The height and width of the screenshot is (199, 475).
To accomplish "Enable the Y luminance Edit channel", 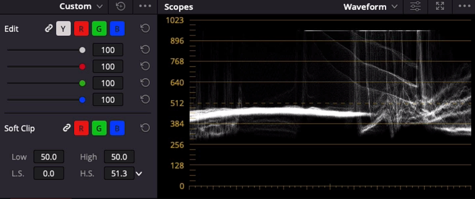I will [63, 29].
